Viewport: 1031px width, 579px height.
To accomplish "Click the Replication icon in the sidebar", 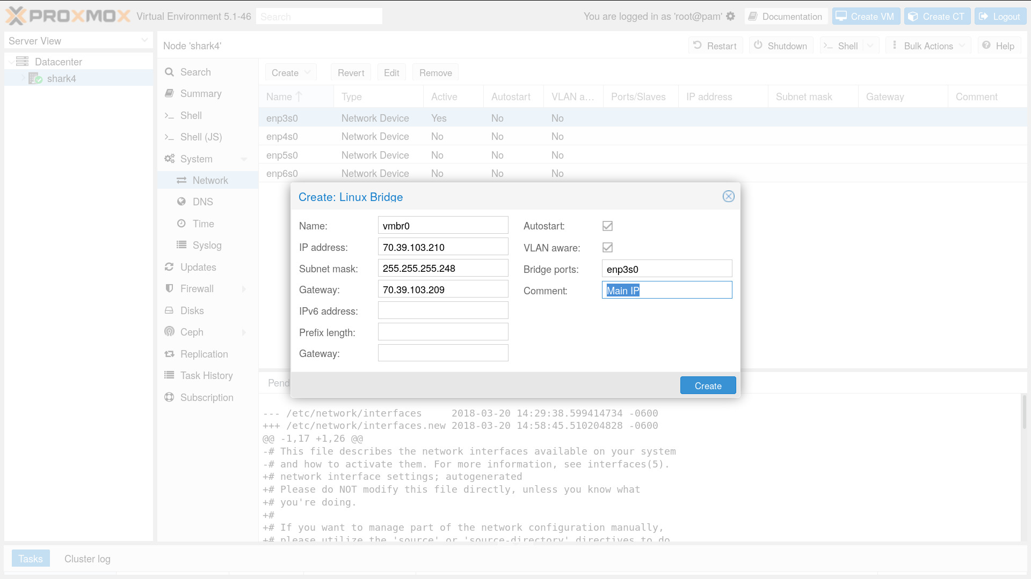I will (170, 354).
